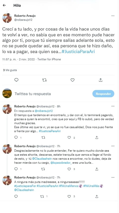The width and height of the screenshot is (119, 213).
Task: Click the blue Responder button
Action: [x=103, y=94]
